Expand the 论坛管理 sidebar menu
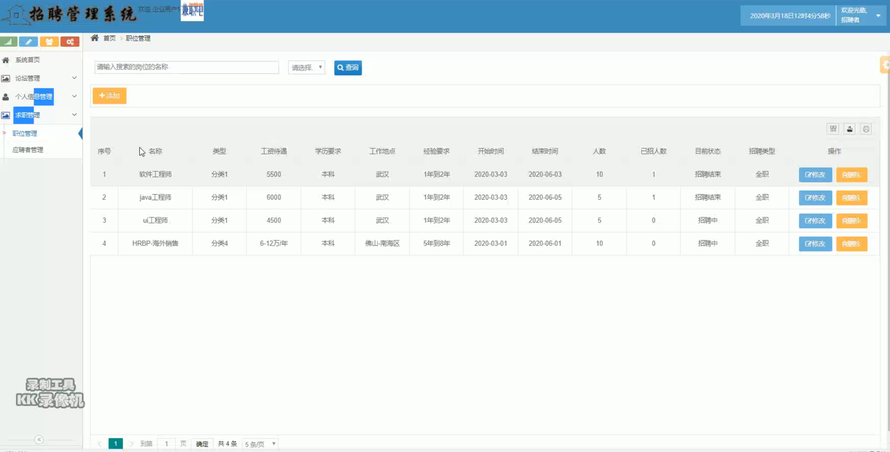This screenshot has width=890, height=452. (41, 78)
